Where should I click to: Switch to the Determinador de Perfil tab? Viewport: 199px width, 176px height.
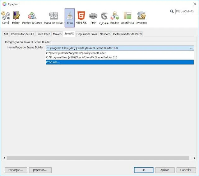[127, 34]
